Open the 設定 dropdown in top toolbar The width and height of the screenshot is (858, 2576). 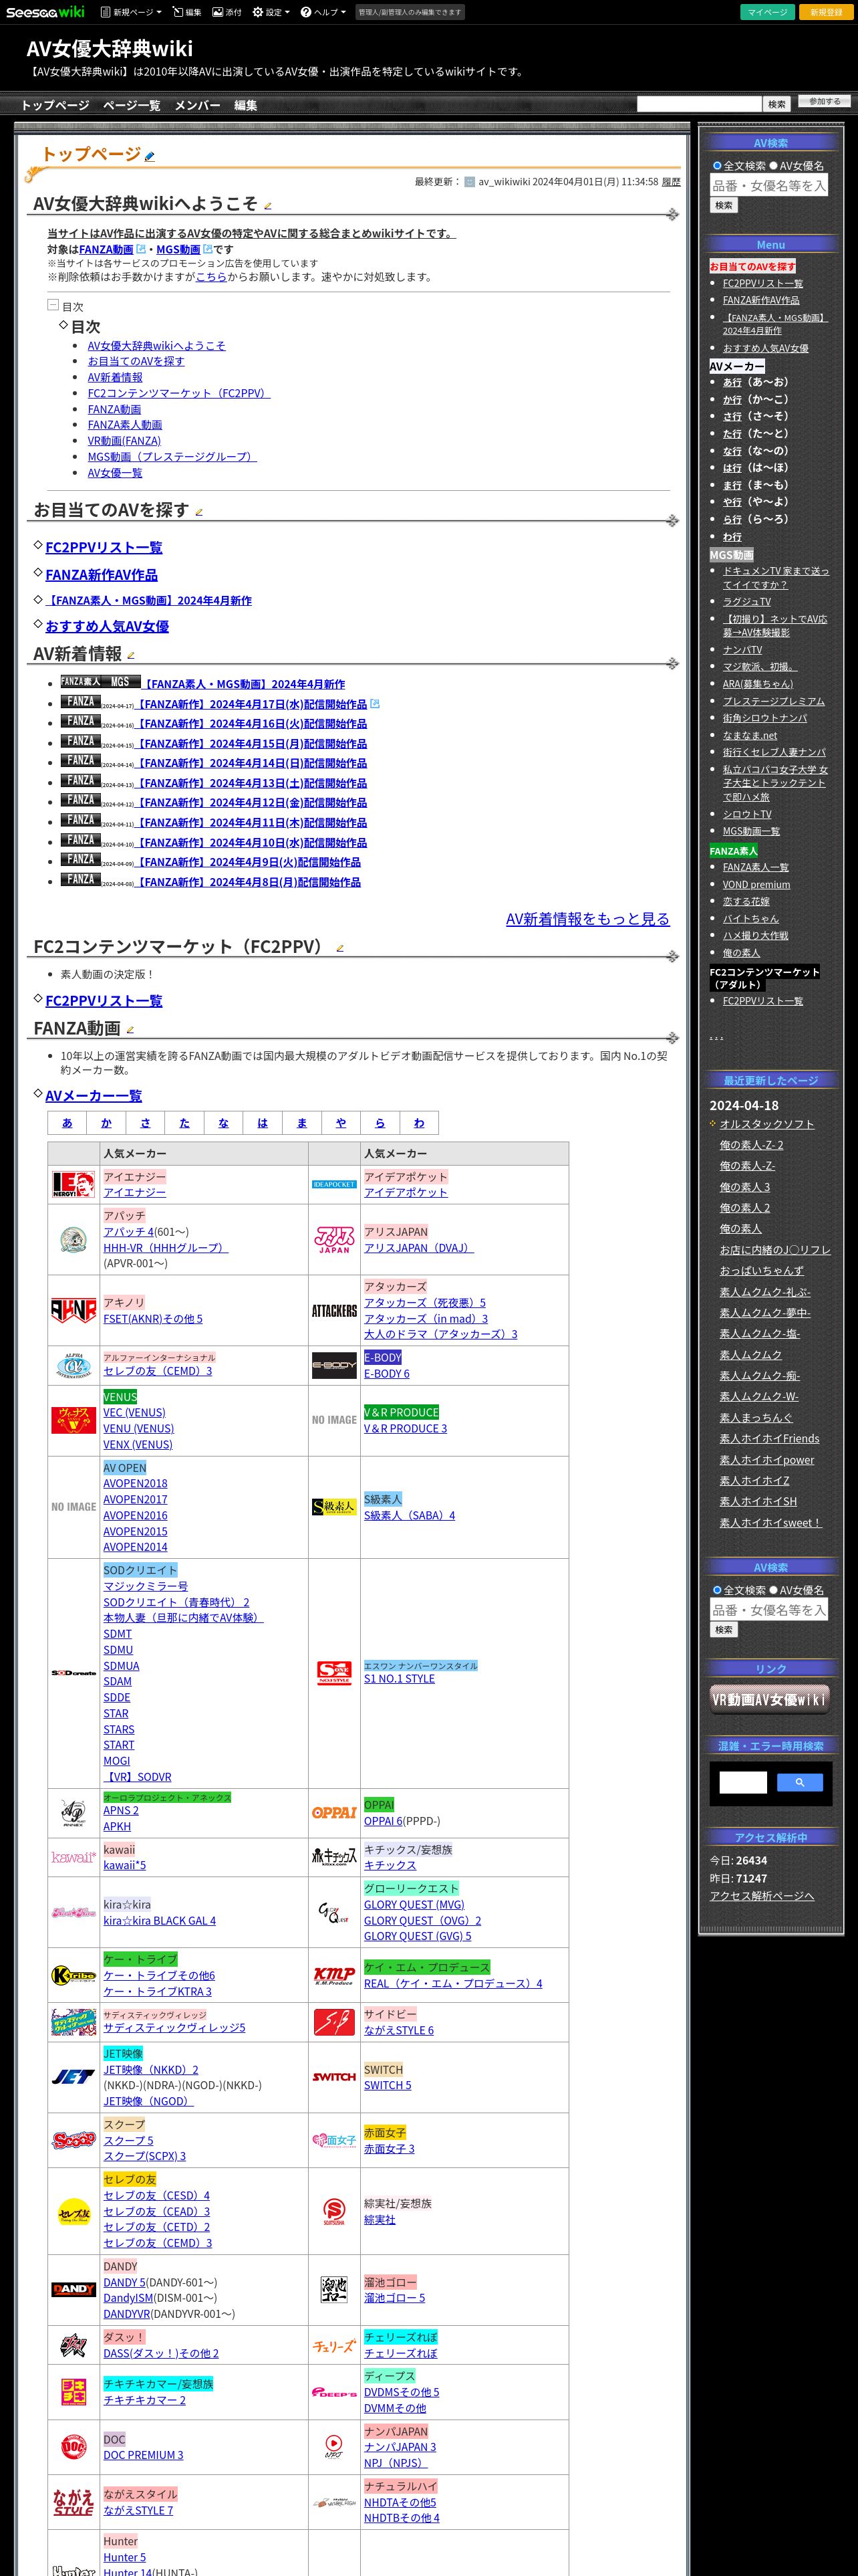coord(271,12)
